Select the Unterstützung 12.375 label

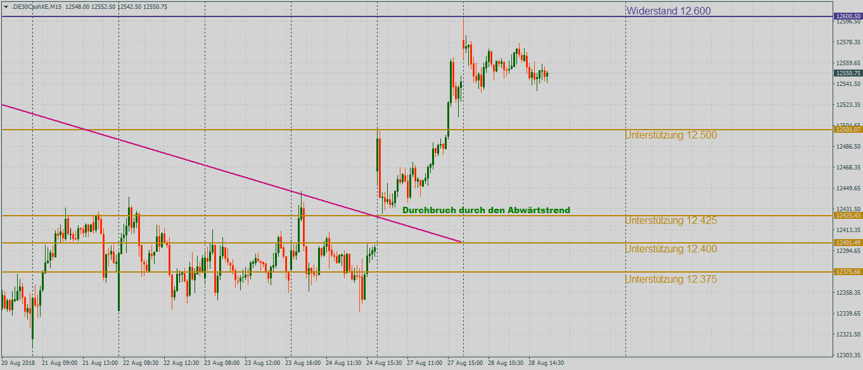point(671,280)
